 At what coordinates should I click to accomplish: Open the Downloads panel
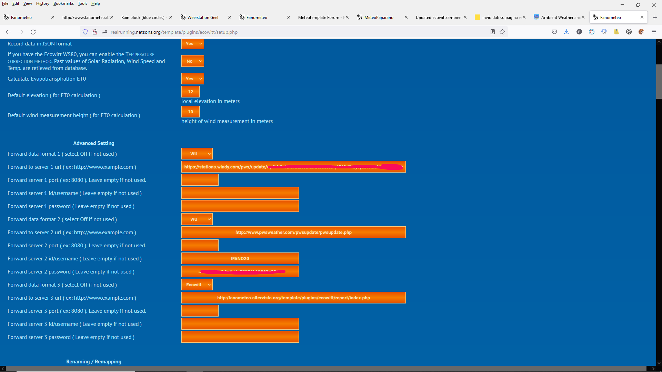click(566, 32)
